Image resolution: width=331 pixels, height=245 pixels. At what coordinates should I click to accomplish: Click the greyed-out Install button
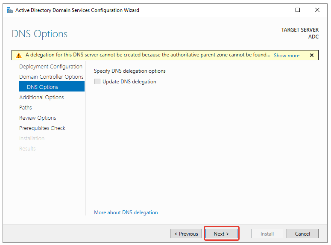point(267,234)
